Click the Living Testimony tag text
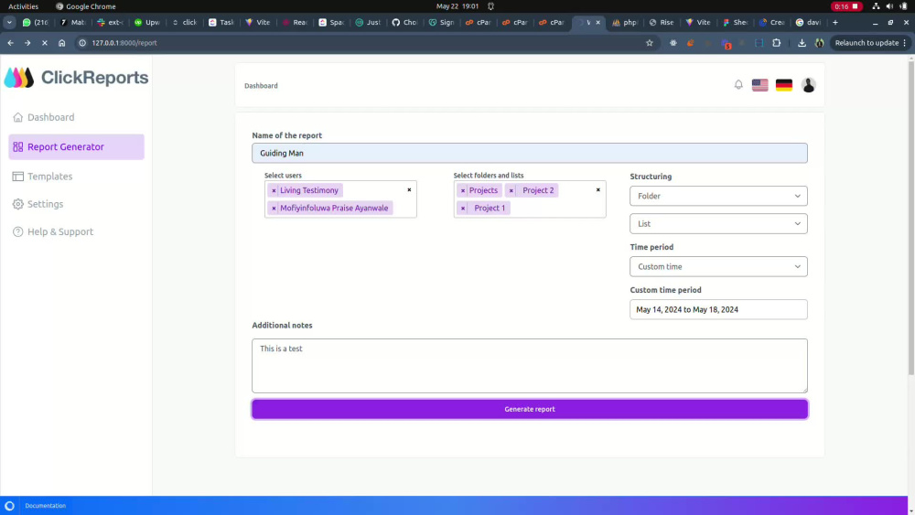 coord(308,190)
